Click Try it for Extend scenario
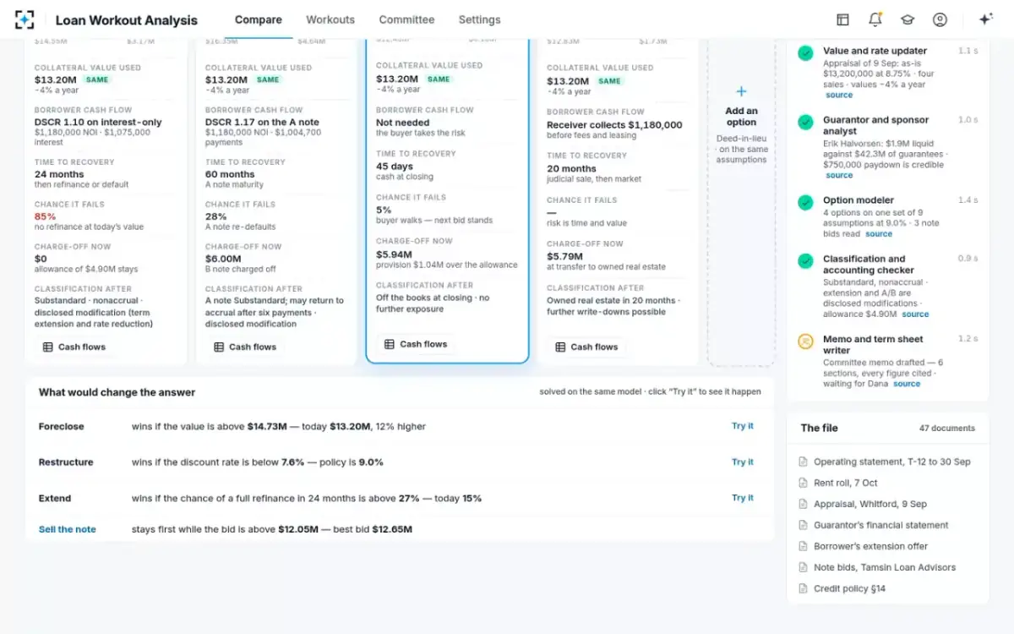The image size is (1014, 634). (743, 498)
